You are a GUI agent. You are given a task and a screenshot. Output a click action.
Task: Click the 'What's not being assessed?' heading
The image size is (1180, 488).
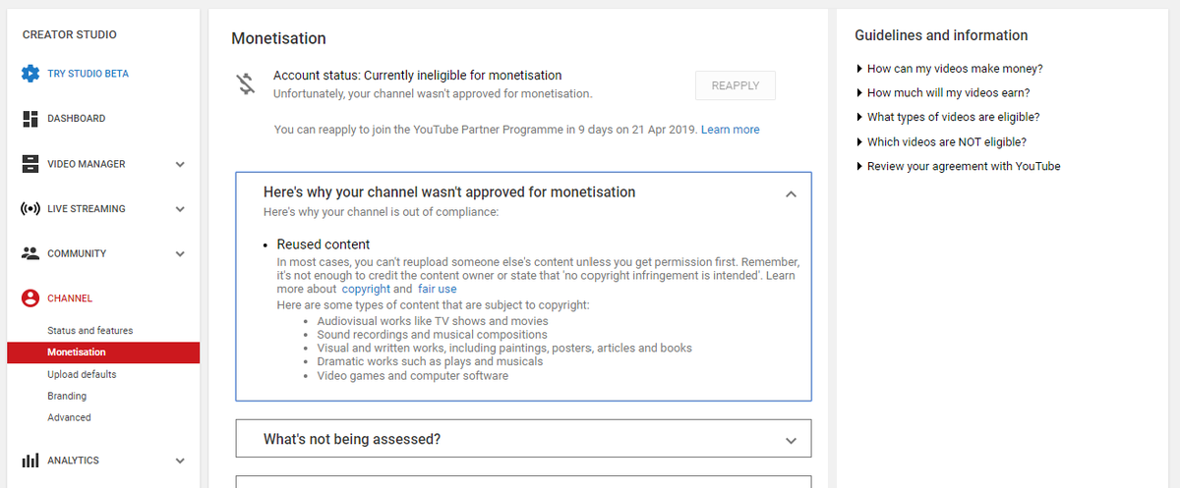point(352,440)
